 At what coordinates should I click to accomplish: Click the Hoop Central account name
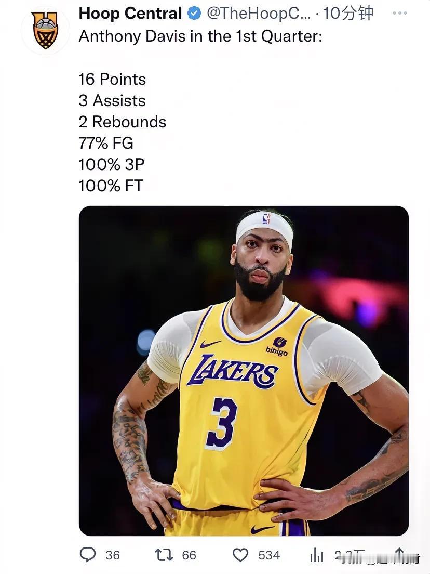pyautogui.click(x=130, y=14)
